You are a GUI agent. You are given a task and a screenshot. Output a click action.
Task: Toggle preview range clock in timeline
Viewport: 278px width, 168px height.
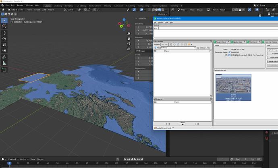(232, 159)
